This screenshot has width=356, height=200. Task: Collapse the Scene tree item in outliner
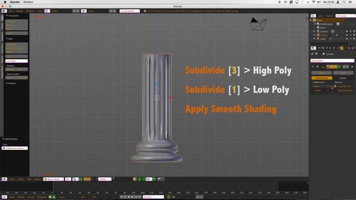tap(311, 20)
